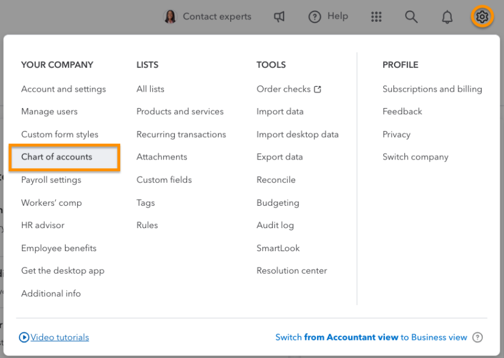Click the settings gear icon

point(482,16)
